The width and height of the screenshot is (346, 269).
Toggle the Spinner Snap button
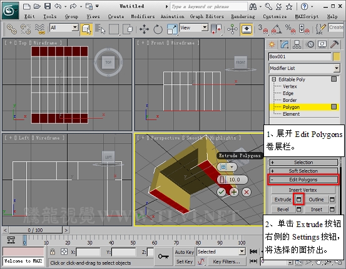pos(304,29)
